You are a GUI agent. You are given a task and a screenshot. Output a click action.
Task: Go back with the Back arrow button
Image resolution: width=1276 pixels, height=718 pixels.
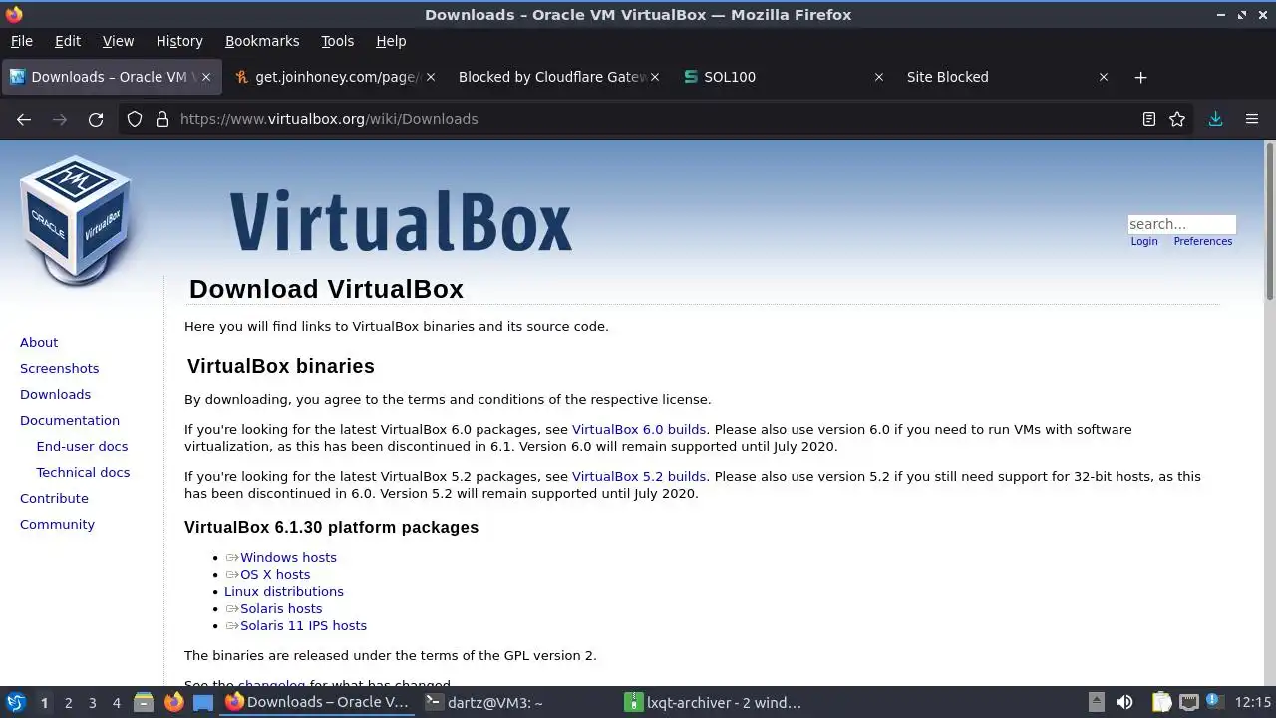(x=24, y=119)
